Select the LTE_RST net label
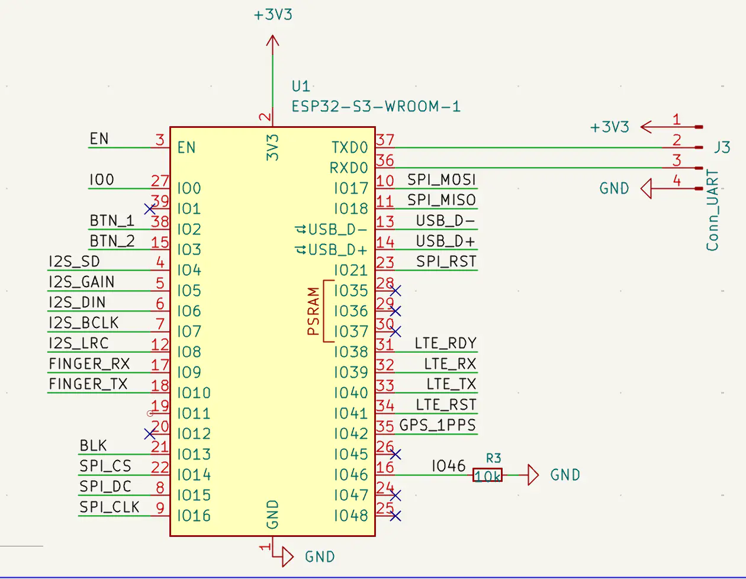This screenshot has width=746, height=579. coord(446,404)
